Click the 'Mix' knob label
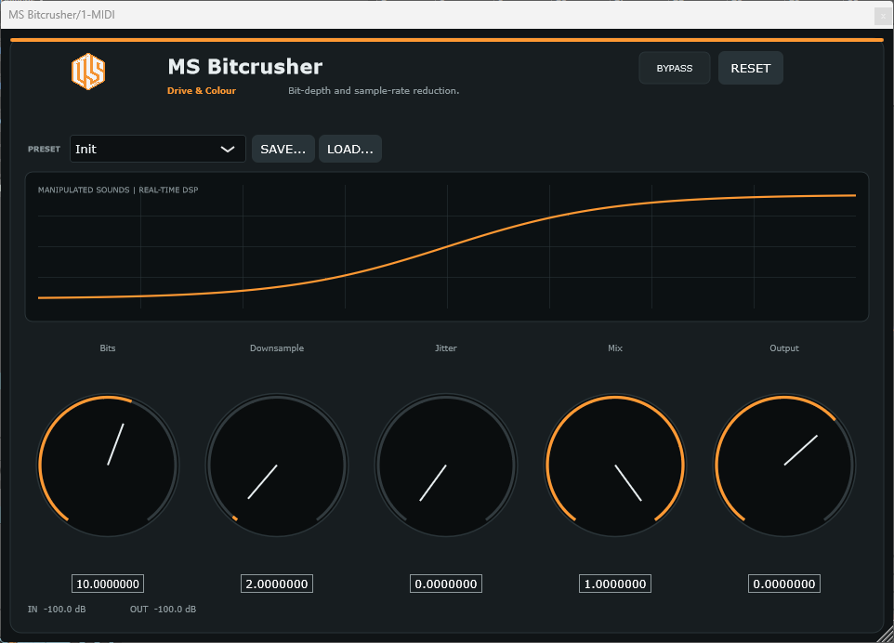Screen dimensions: 894x643 click(615, 348)
